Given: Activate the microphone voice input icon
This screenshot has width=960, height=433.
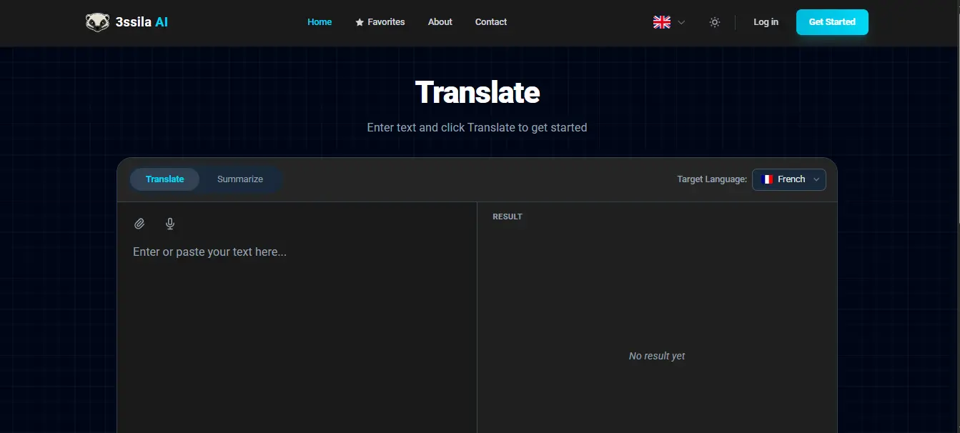Looking at the screenshot, I should [x=170, y=224].
